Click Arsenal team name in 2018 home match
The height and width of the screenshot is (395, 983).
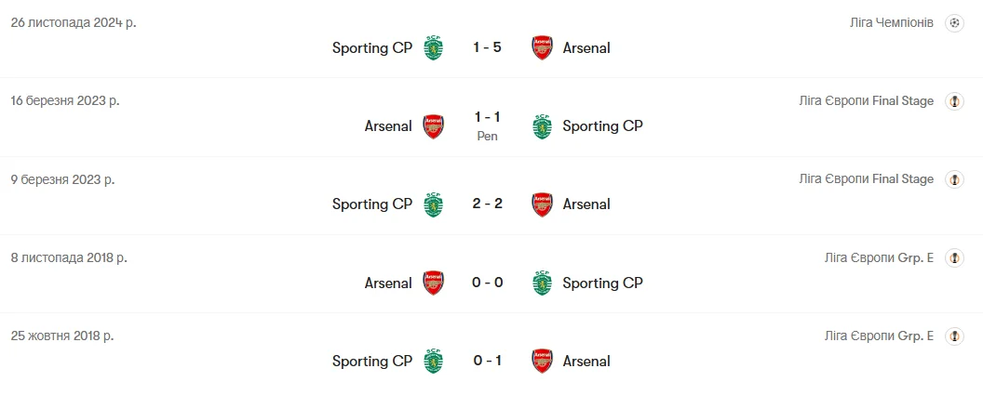[x=388, y=283]
